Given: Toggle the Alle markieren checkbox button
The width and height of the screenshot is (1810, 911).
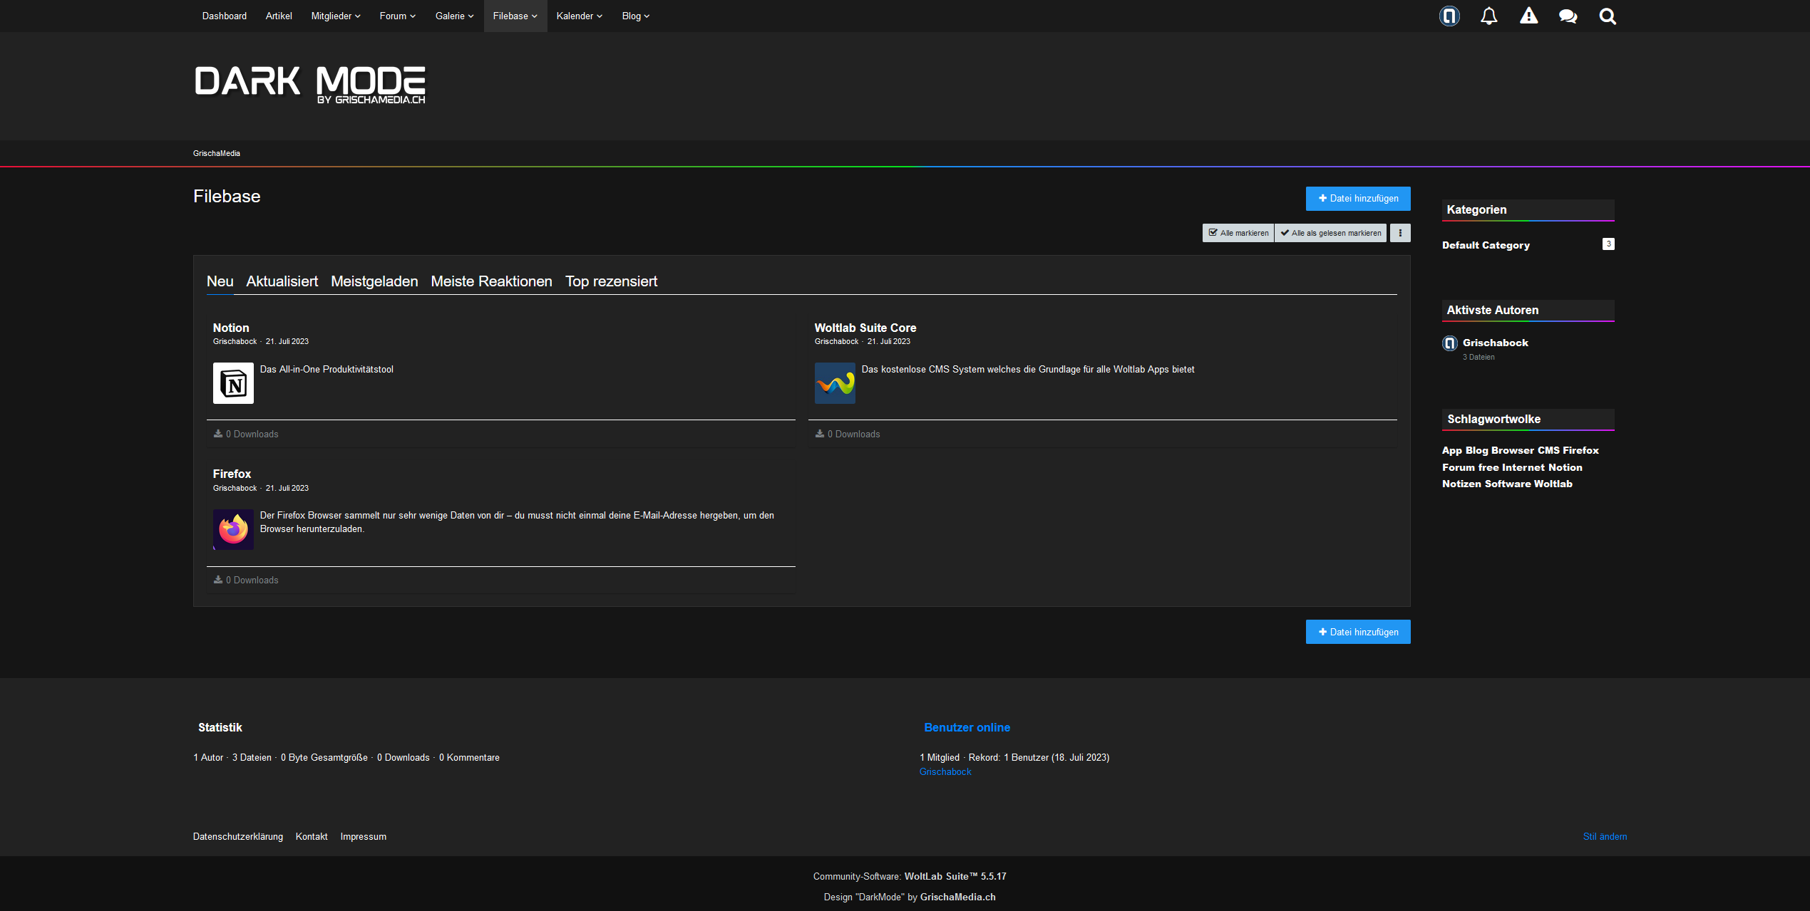Looking at the screenshot, I should (1238, 233).
